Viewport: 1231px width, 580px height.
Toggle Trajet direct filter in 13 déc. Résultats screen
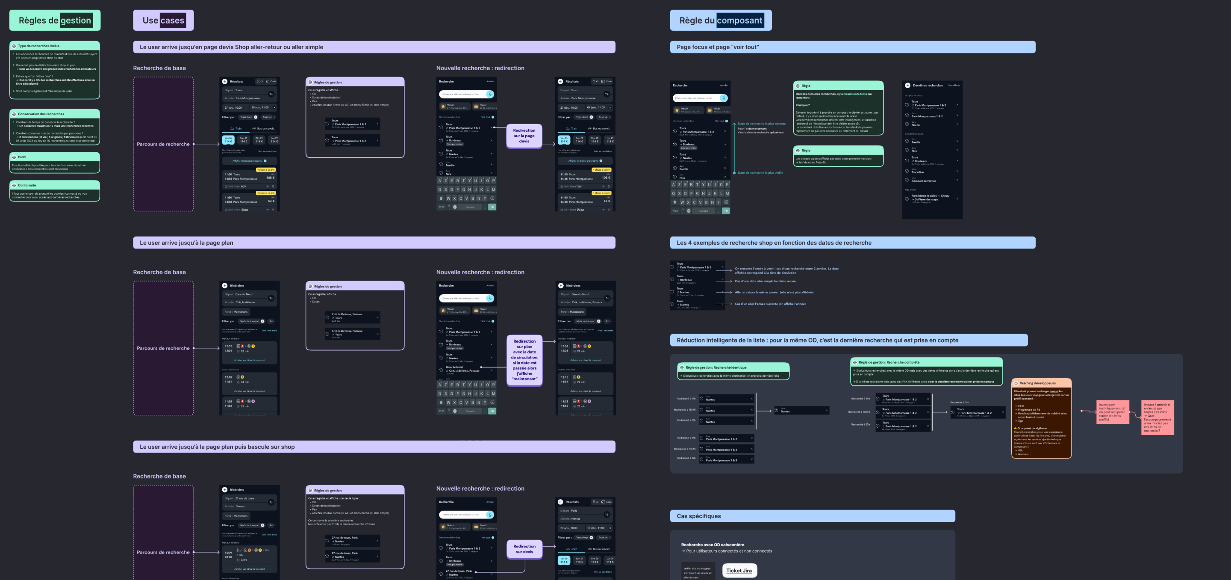[584, 538]
